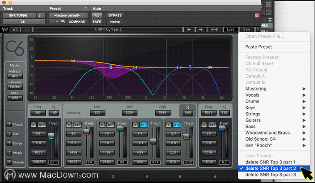Open the C6 plug-in selector
315x183 pixels.
tap(24, 22)
